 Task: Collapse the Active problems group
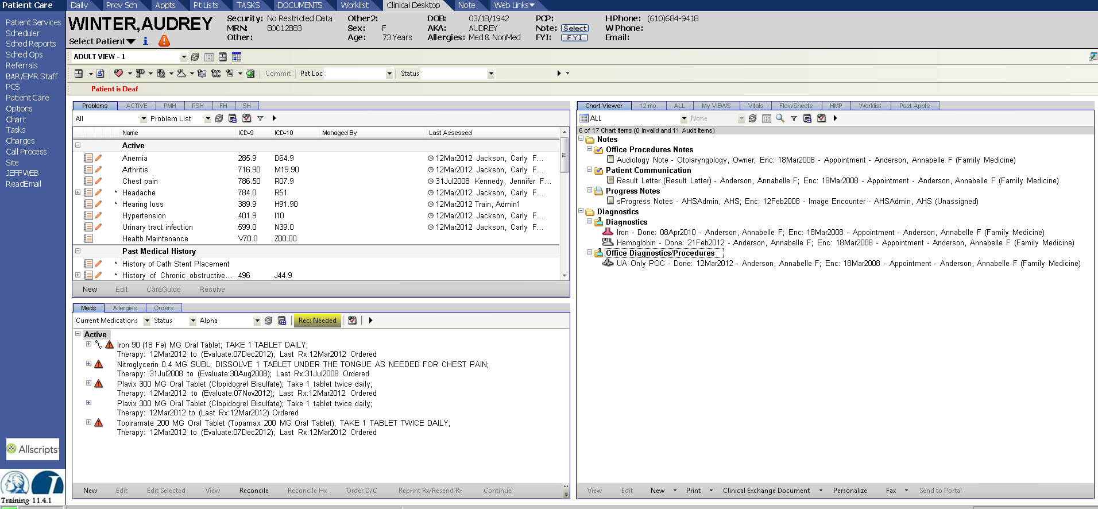(x=78, y=145)
